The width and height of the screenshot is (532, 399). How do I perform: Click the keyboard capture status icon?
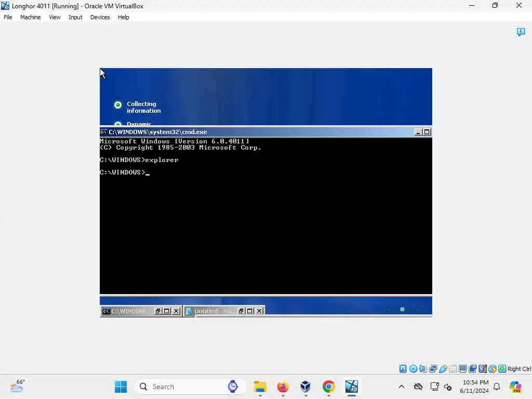(502, 368)
